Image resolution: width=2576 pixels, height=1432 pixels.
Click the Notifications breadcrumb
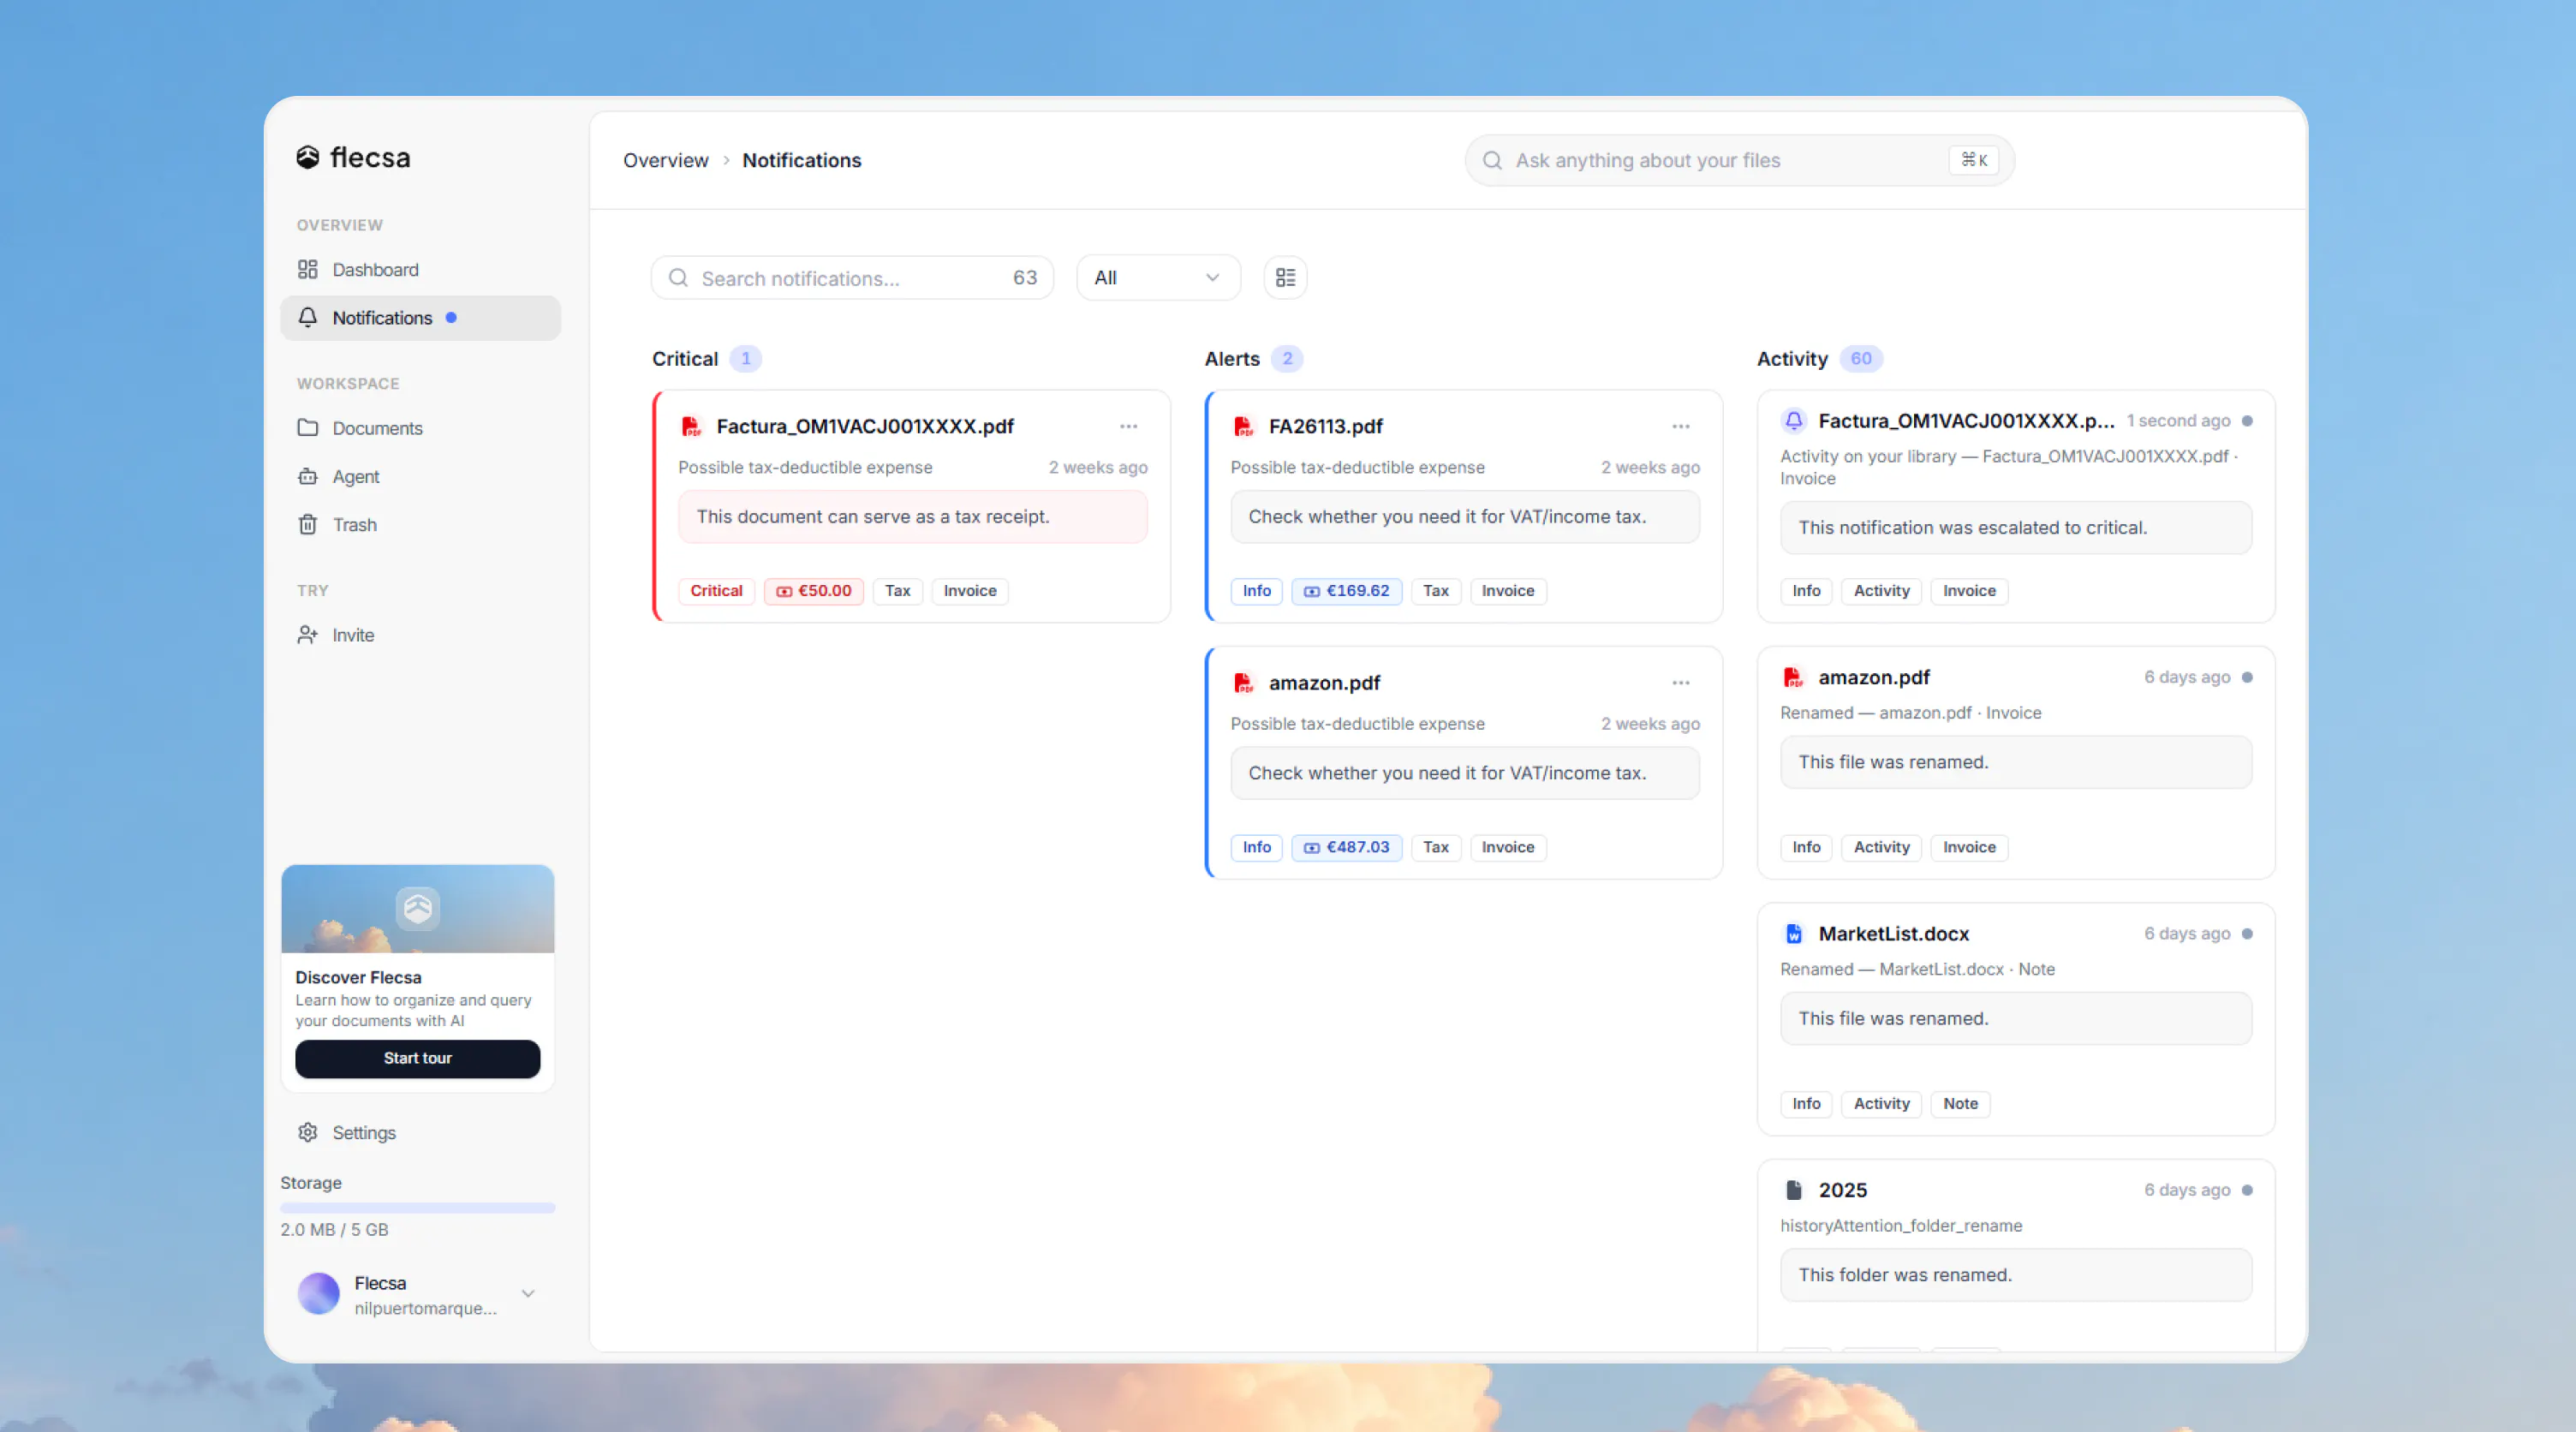pyautogui.click(x=801, y=160)
